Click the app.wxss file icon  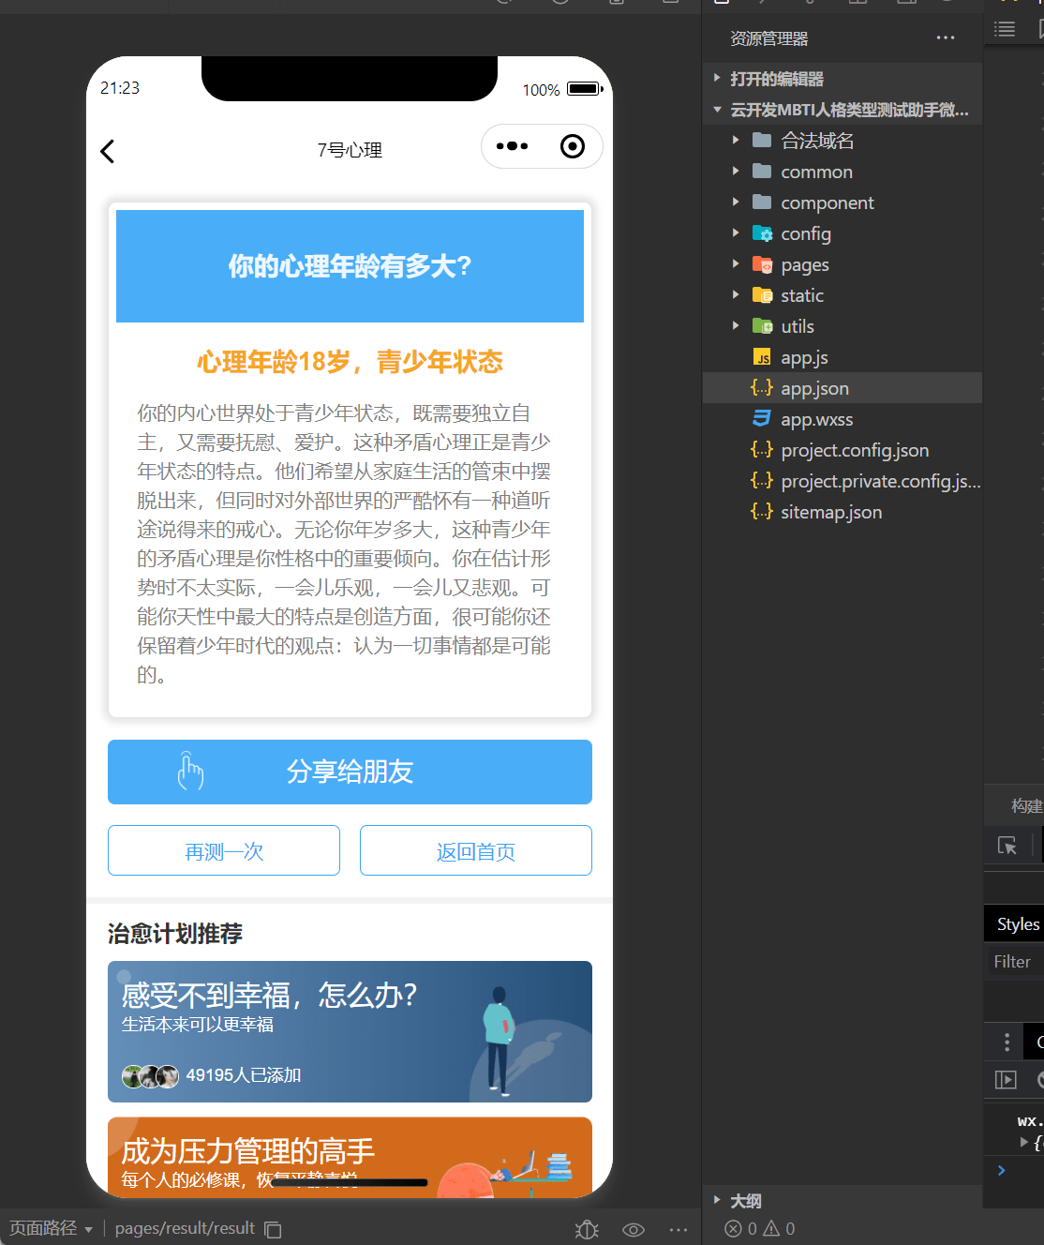(762, 419)
